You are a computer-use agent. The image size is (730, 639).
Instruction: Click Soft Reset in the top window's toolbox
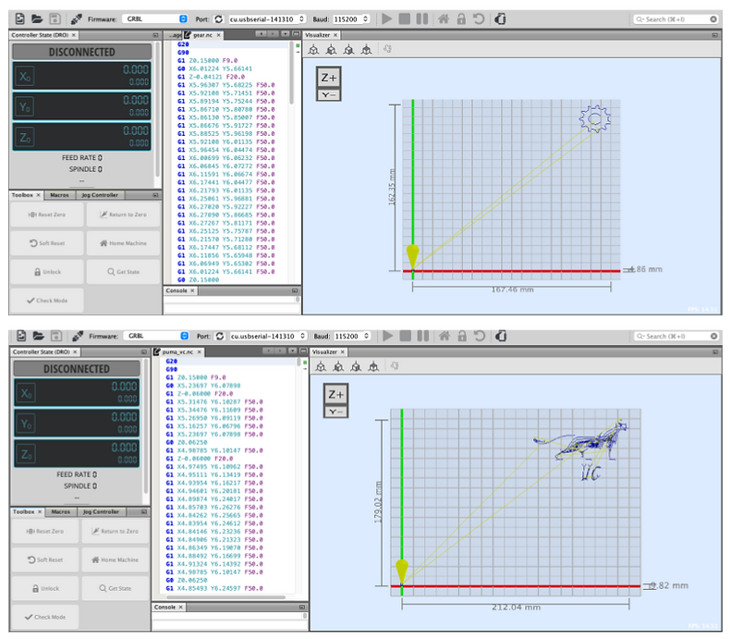point(47,243)
